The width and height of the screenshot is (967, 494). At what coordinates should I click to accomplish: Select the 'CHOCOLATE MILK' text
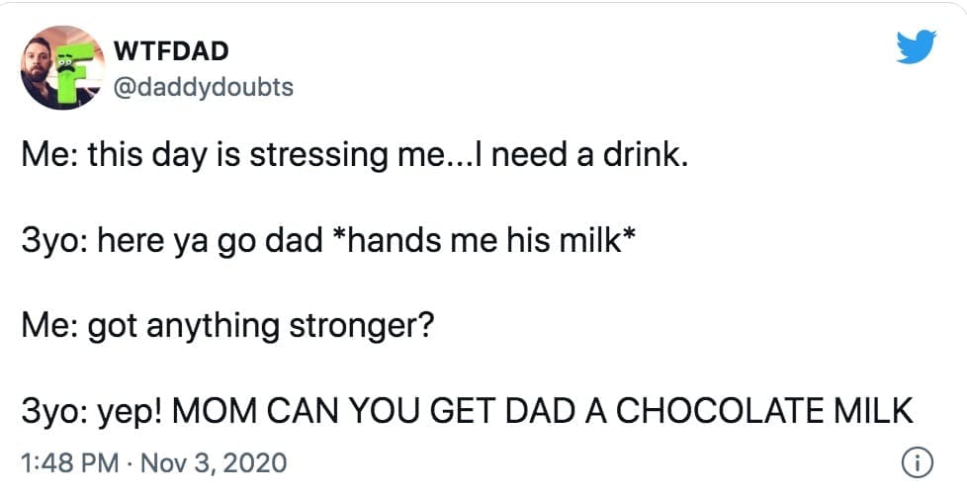764,410
